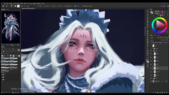Select the Spot Healing Brush tool

148,27
